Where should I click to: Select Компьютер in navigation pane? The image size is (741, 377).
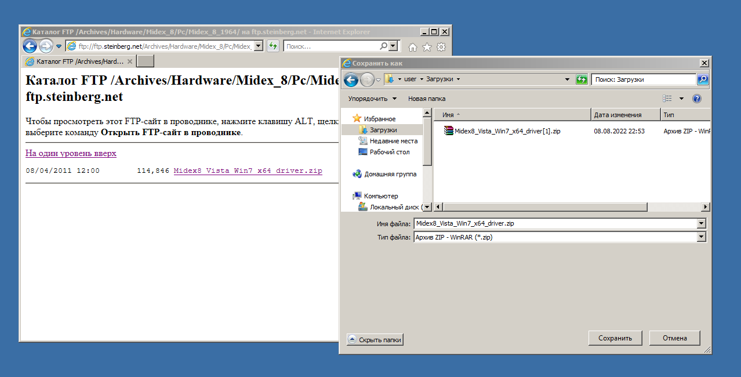tap(375, 196)
